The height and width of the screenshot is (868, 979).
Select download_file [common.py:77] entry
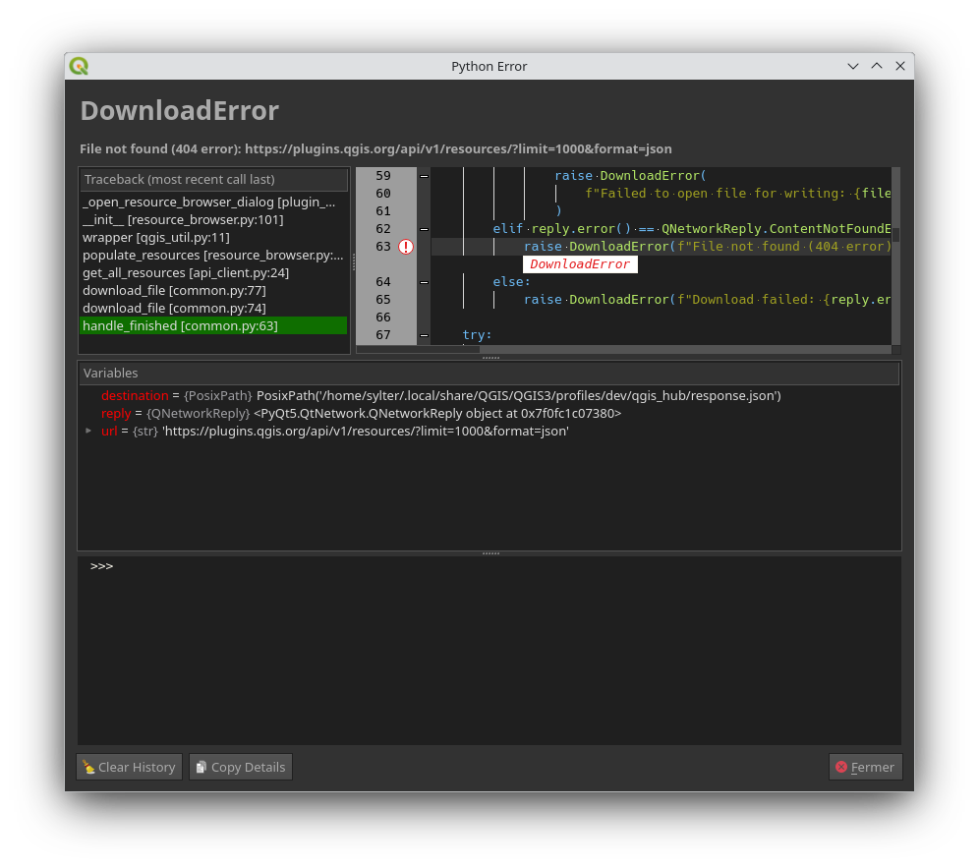pos(213,290)
